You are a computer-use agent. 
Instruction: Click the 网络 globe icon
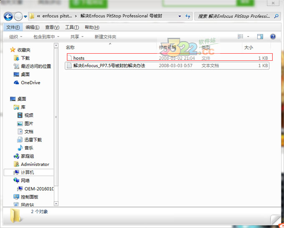pyautogui.click(x=16, y=181)
